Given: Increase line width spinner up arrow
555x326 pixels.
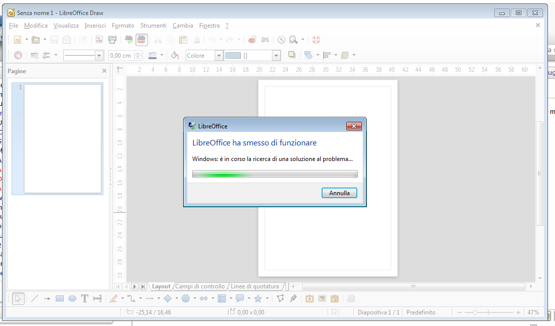Looking at the screenshot, I should pos(138,53).
